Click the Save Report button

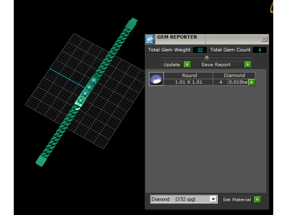(222, 64)
